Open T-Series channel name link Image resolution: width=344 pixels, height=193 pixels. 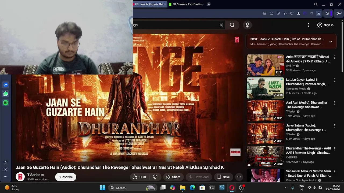(34, 175)
